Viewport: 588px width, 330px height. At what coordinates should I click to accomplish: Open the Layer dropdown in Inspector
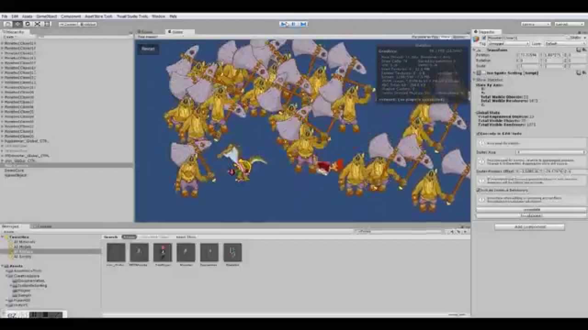point(565,44)
